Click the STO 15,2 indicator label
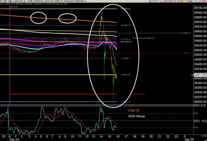The width and height of the screenshot is (207, 141). [200, 121]
